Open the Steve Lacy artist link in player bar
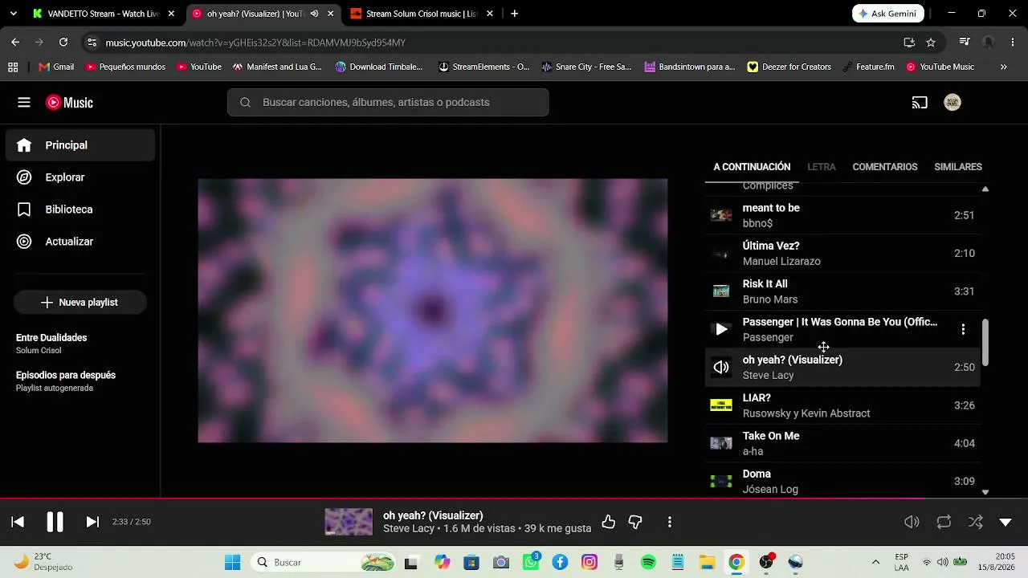 tap(409, 528)
